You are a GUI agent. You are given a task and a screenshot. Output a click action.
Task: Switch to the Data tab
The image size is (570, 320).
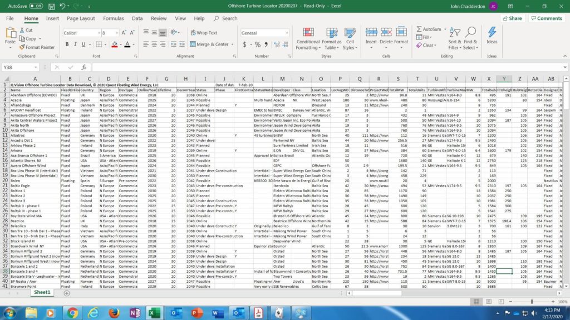tap(137, 18)
